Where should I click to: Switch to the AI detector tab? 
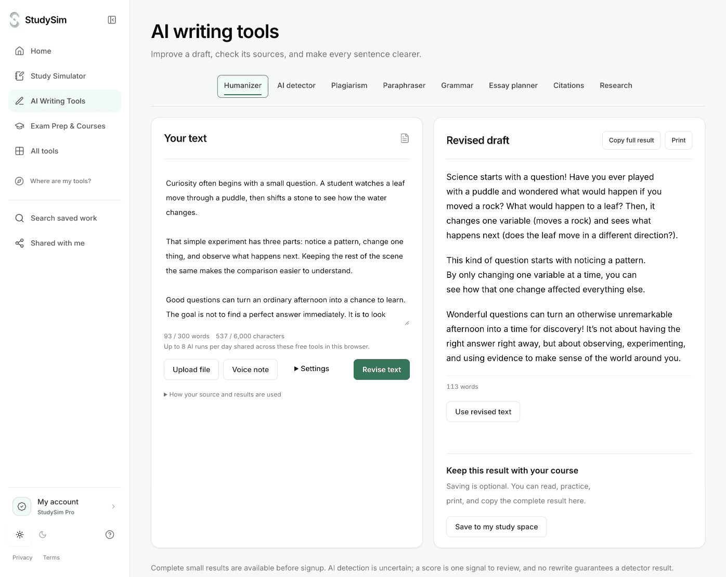(x=296, y=86)
